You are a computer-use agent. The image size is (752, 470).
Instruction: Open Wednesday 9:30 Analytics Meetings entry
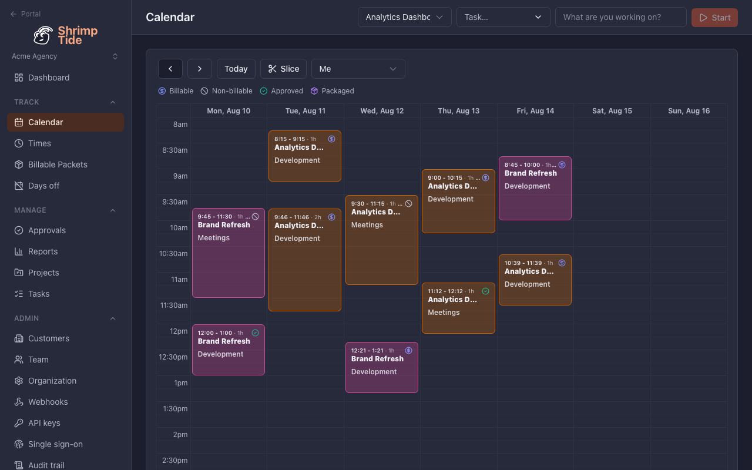(382, 240)
